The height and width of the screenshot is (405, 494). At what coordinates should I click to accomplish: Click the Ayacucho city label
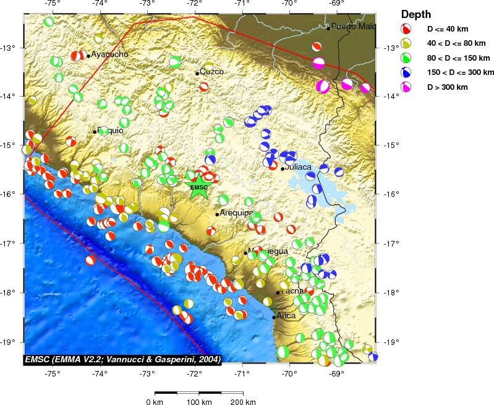click(109, 54)
